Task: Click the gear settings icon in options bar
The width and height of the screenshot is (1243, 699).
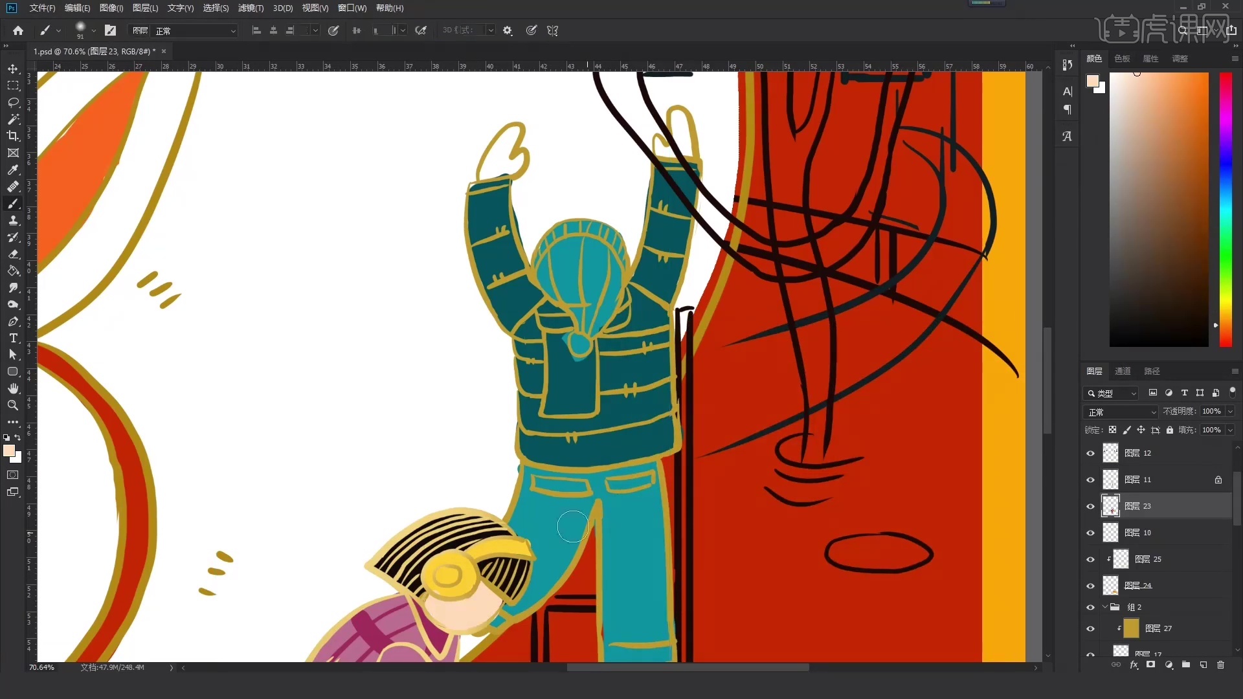Action: point(508,30)
